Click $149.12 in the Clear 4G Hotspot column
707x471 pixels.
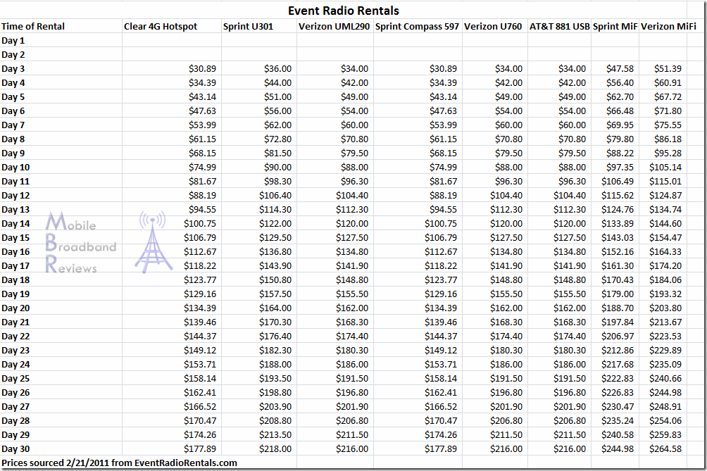click(200, 350)
